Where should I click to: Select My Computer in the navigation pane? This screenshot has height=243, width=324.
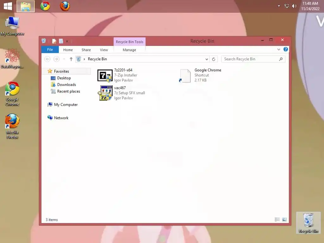(63, 104)
